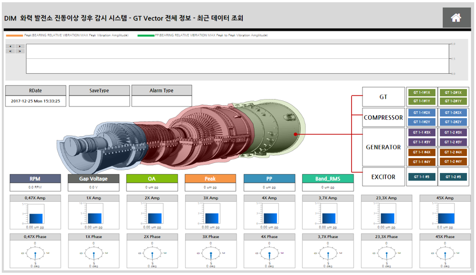The width and height of the screenshot is (476, 275).
Task: Click the Band_RMS indicator header
Action: pos(328,179)
